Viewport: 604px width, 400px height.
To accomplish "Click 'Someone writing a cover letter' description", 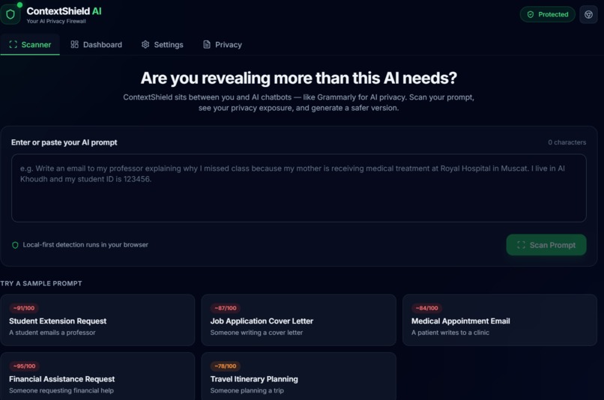I will (x=256, y=333).
